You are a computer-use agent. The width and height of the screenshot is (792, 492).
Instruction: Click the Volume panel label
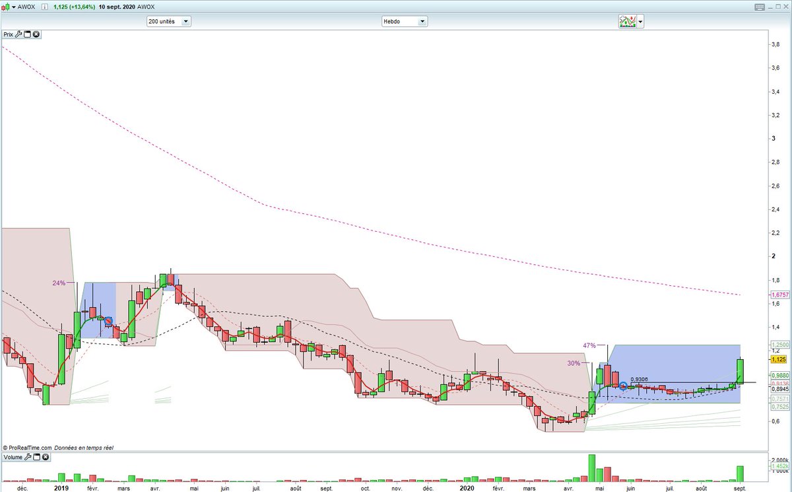13,457
